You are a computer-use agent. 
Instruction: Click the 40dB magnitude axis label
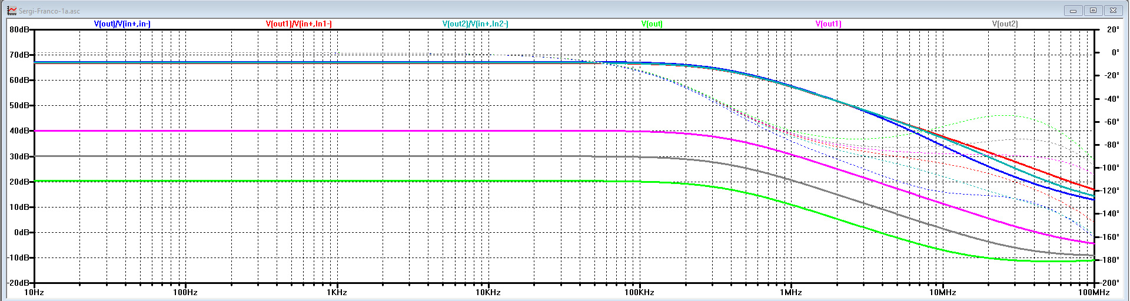19,131
